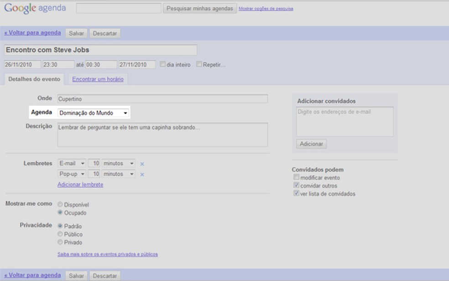Click the top 'Salvar' button
This screenshot has height=281, width=449.
76,33
